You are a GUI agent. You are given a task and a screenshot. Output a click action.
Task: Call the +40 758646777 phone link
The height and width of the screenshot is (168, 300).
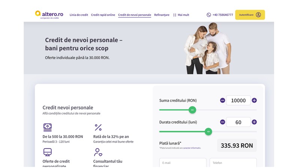point(223,15)
